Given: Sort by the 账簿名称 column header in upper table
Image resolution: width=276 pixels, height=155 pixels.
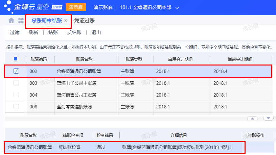Looking at the screenshot, I should (84, 59).
